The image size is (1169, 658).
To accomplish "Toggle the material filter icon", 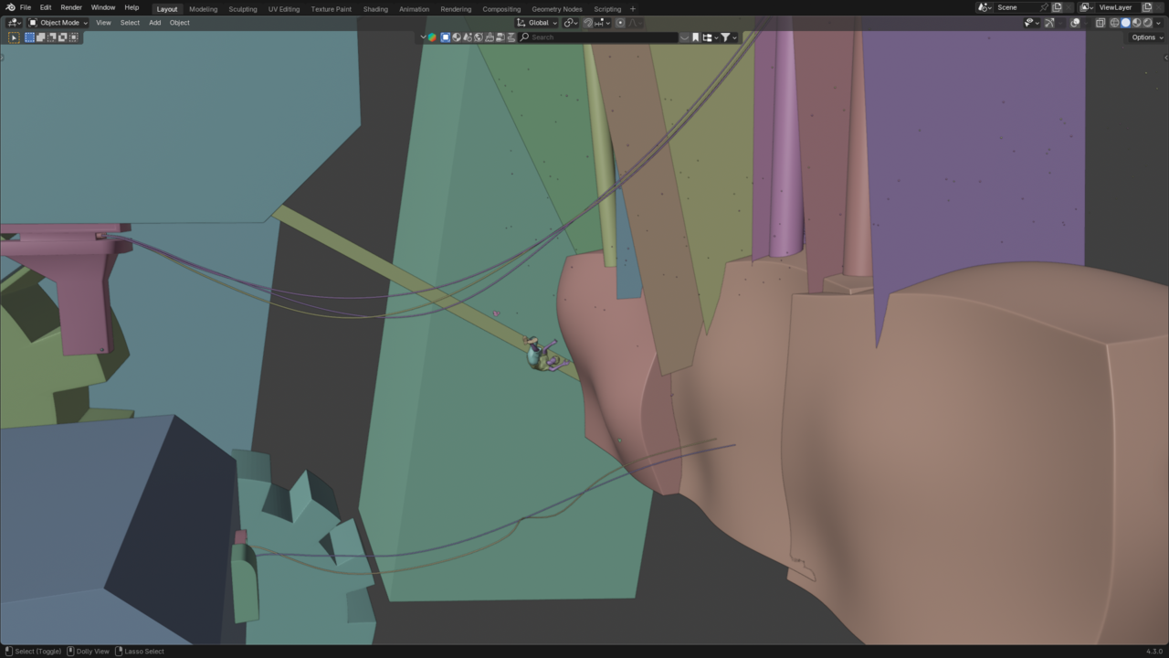I will click(457, 37).
